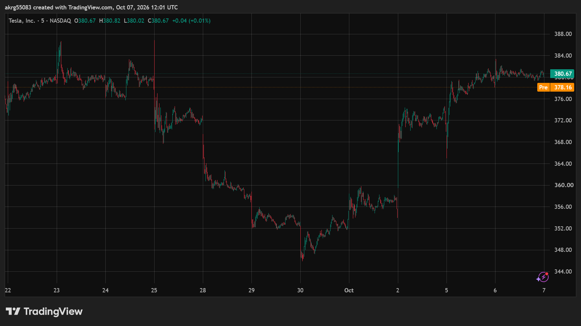Click the 384.00 price axis label
581x326 pixels.
pos(563,56)
